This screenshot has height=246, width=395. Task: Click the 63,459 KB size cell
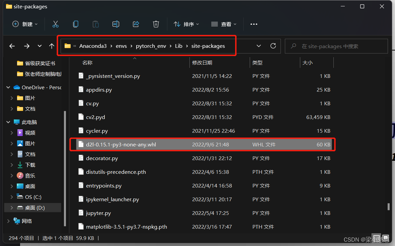(x=318, y=117)
